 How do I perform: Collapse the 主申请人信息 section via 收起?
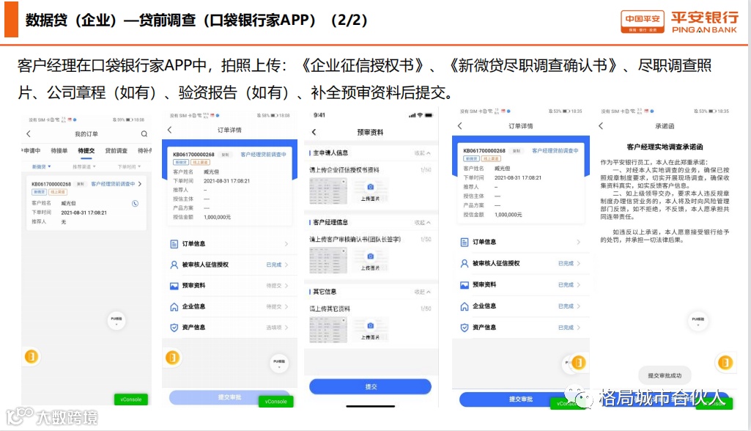click(423, 153)
